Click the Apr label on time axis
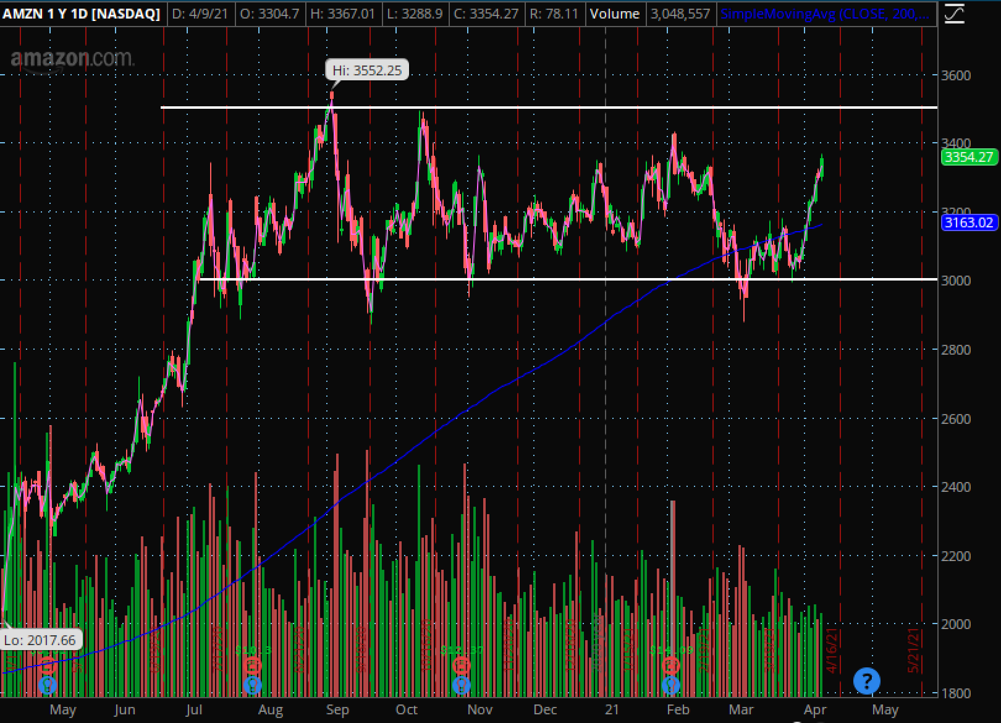 (x=816, y=710)
